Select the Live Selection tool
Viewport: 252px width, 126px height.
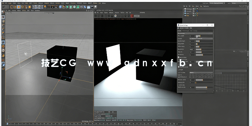pyautogui.click(x=12, y=7)
